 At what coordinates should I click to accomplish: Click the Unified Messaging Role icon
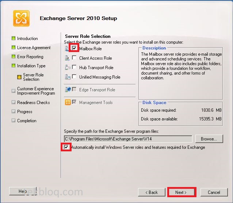pos(68,77)
